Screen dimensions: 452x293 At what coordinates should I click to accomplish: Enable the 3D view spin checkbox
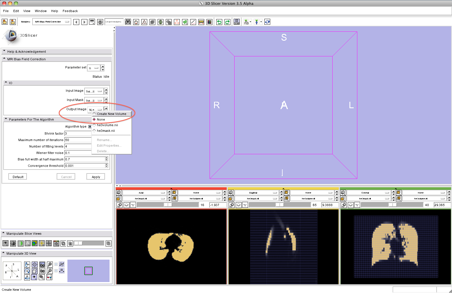(56, 264)
